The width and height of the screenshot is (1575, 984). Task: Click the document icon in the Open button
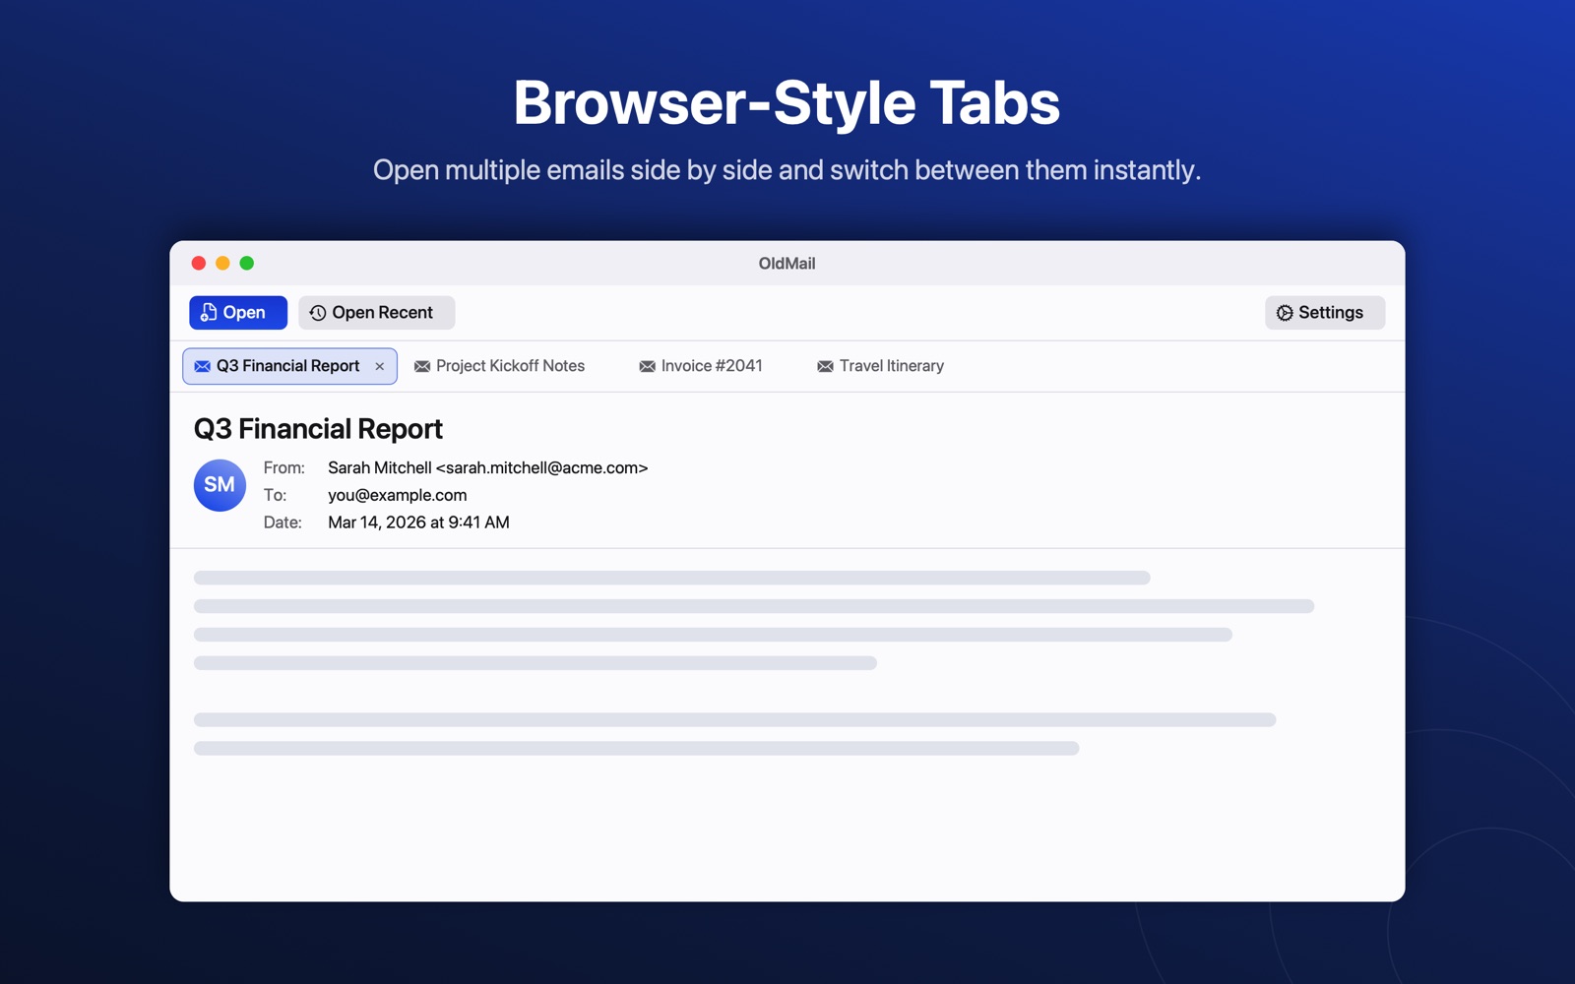209,313
